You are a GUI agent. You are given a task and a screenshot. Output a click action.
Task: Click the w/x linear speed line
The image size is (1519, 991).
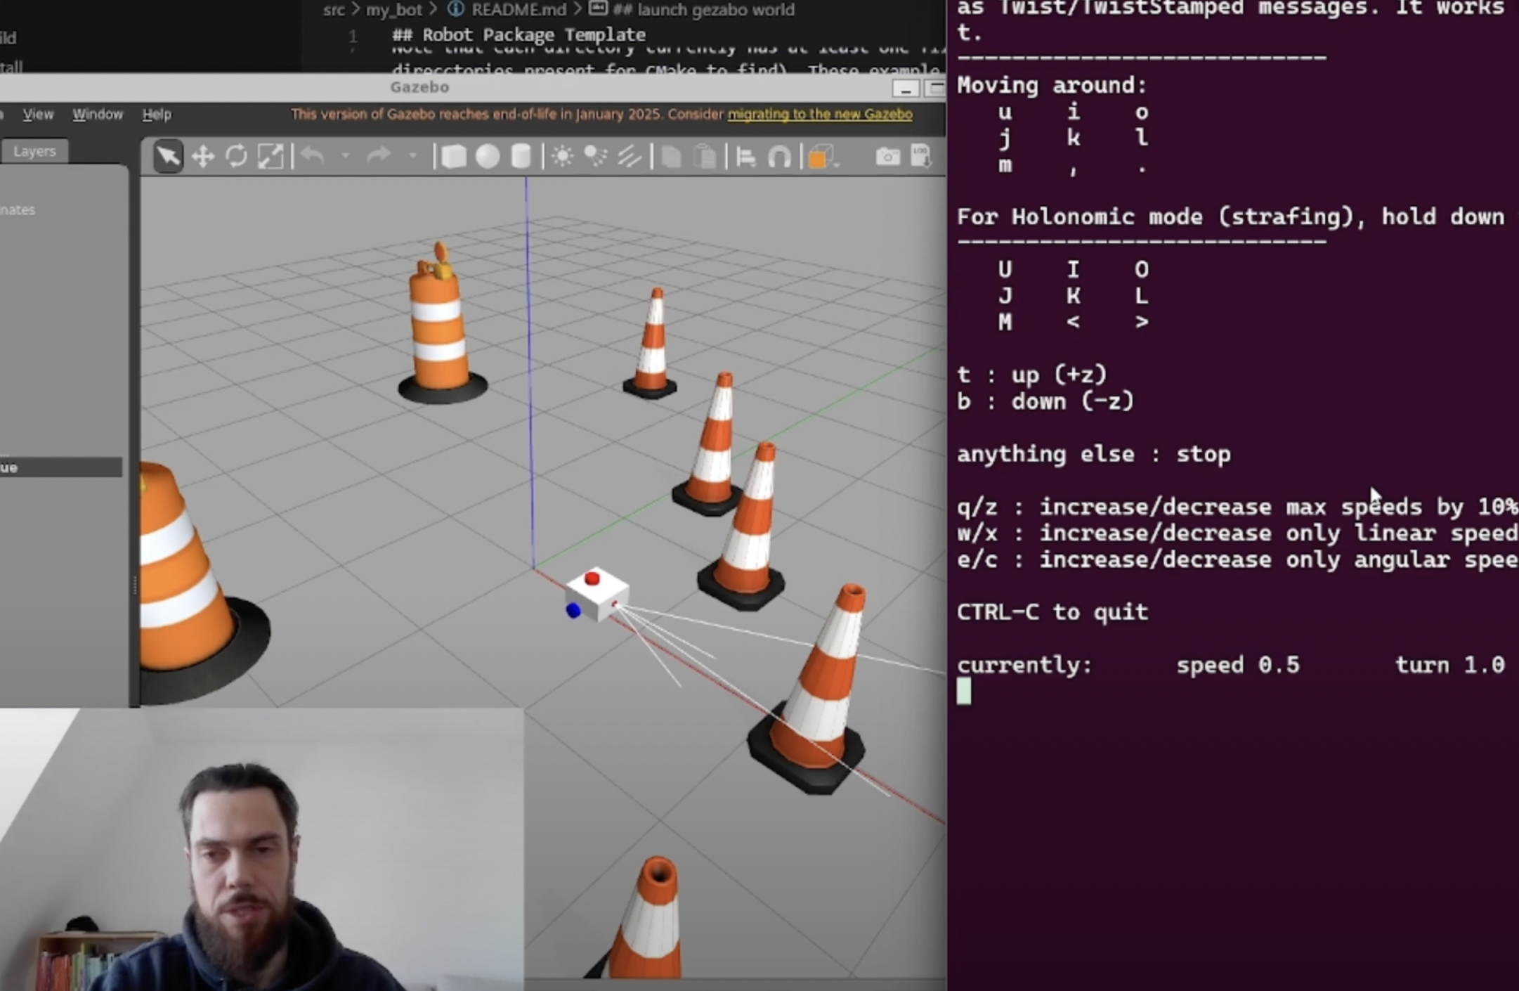pos(1237,533)
